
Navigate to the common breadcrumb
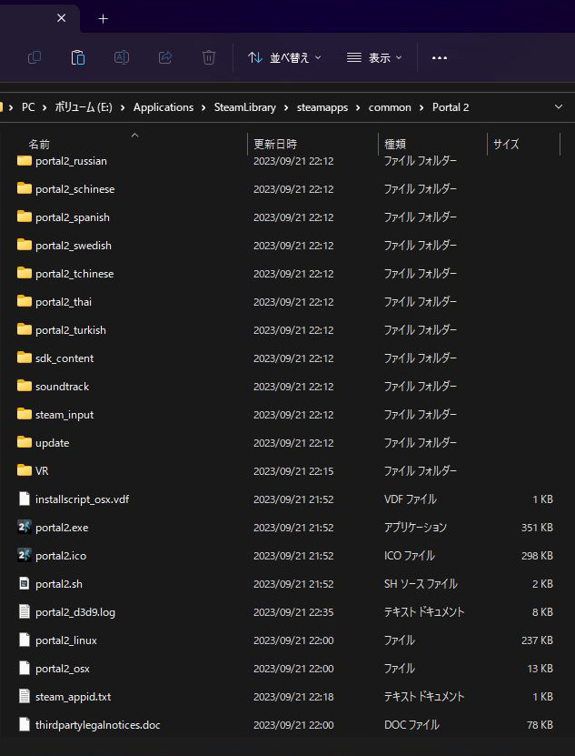click(x=390, y=107)
